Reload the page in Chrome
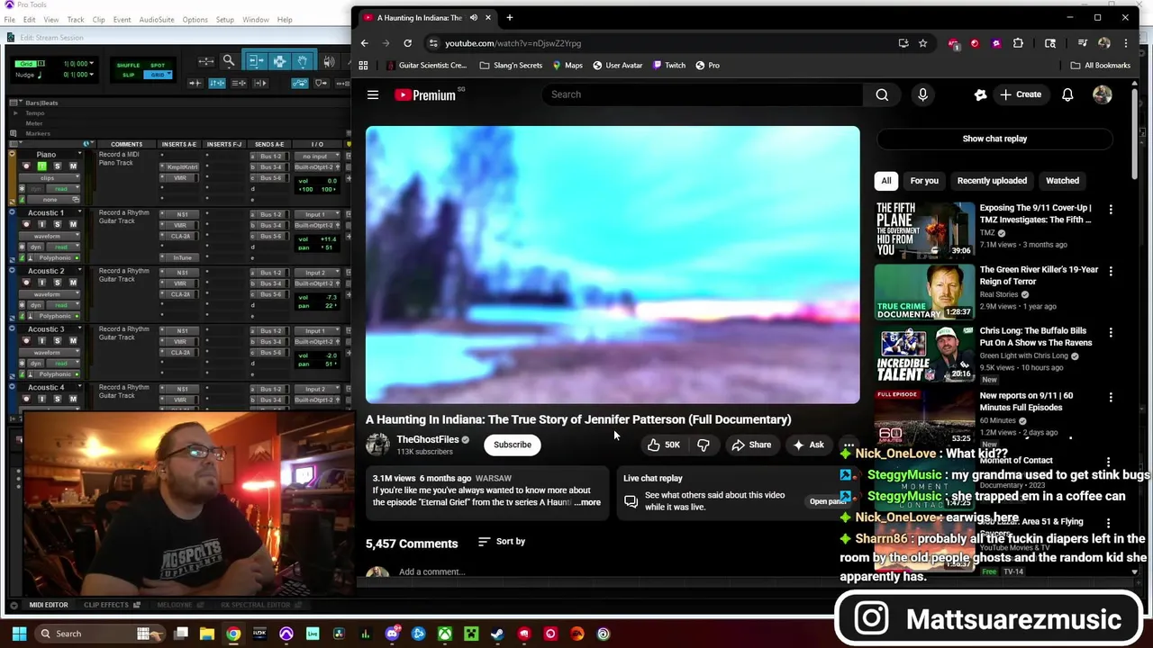This screenshot has width=1153, height=648. (x=407, y=42)
